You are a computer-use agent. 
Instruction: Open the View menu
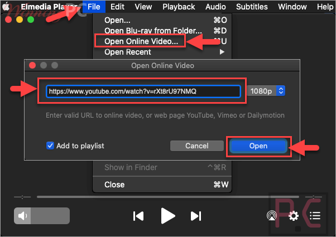pyautogui.click(x=143, y=7)
